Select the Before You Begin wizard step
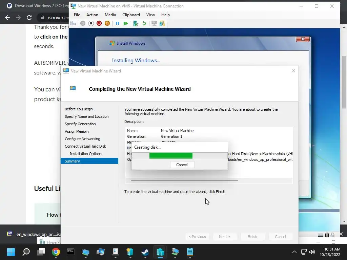This screenshot has width=347, height=260. coord(79,109)
